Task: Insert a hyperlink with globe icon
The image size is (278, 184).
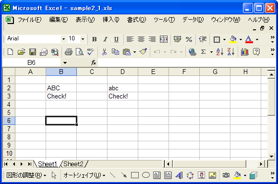Action: coord(193,52)
